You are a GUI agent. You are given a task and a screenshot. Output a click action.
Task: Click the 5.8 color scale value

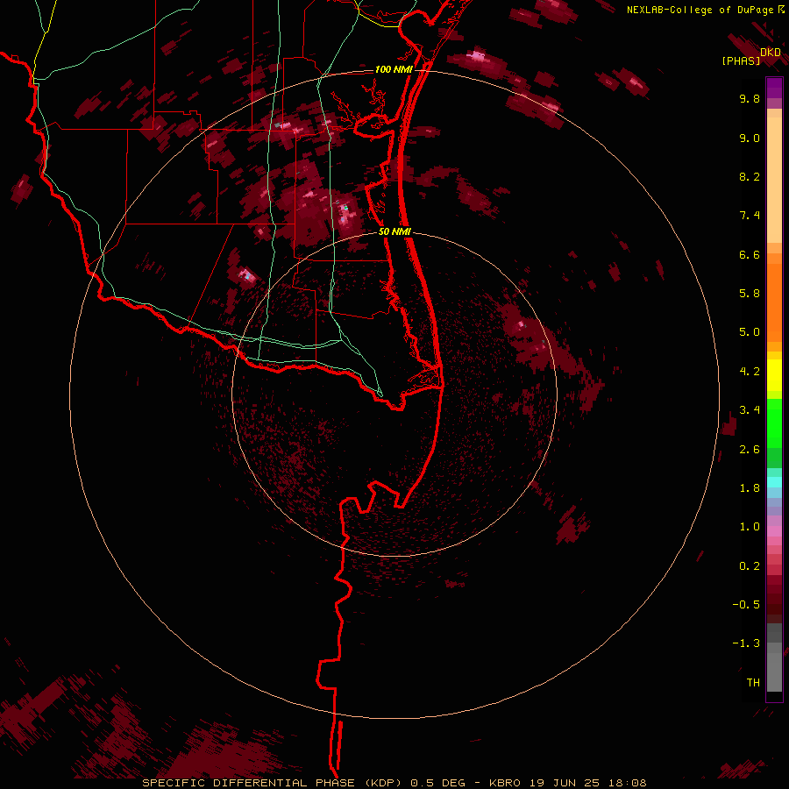pyautogui.click(x=750, y=294)
